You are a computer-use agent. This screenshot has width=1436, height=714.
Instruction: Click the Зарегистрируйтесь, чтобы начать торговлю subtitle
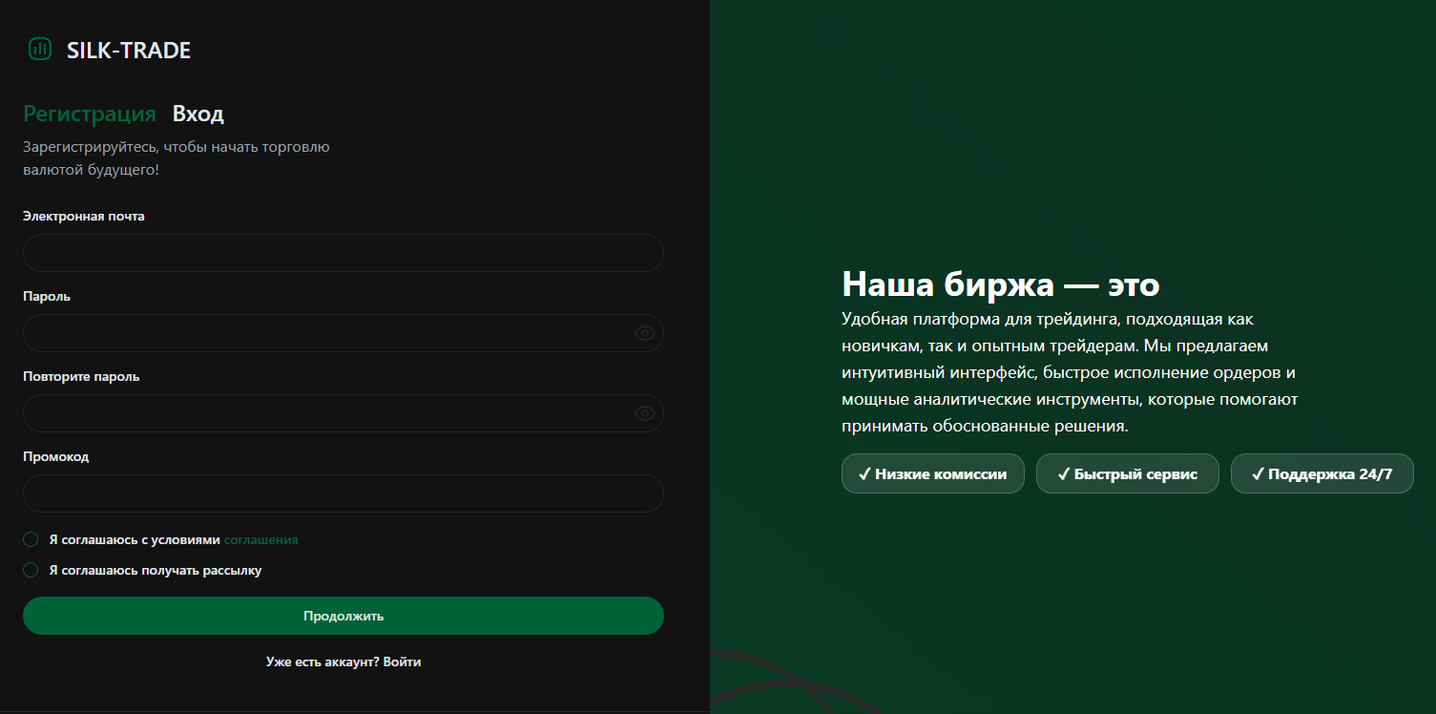(177, 158)
